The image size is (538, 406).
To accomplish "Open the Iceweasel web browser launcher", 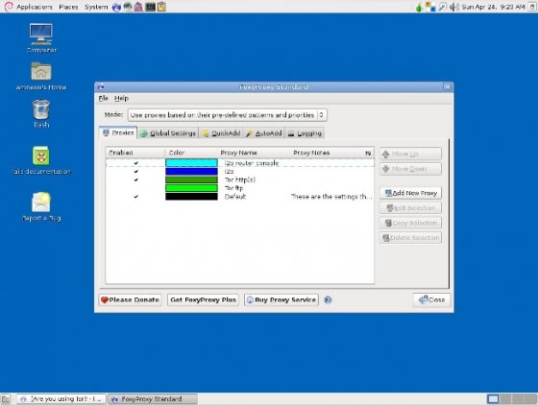I will pos(116,7).
